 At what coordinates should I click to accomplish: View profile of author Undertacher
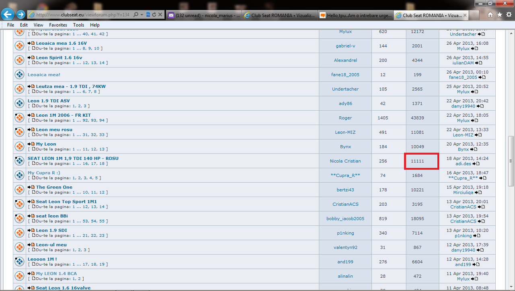pyautogui.click(x=345, y=89)
